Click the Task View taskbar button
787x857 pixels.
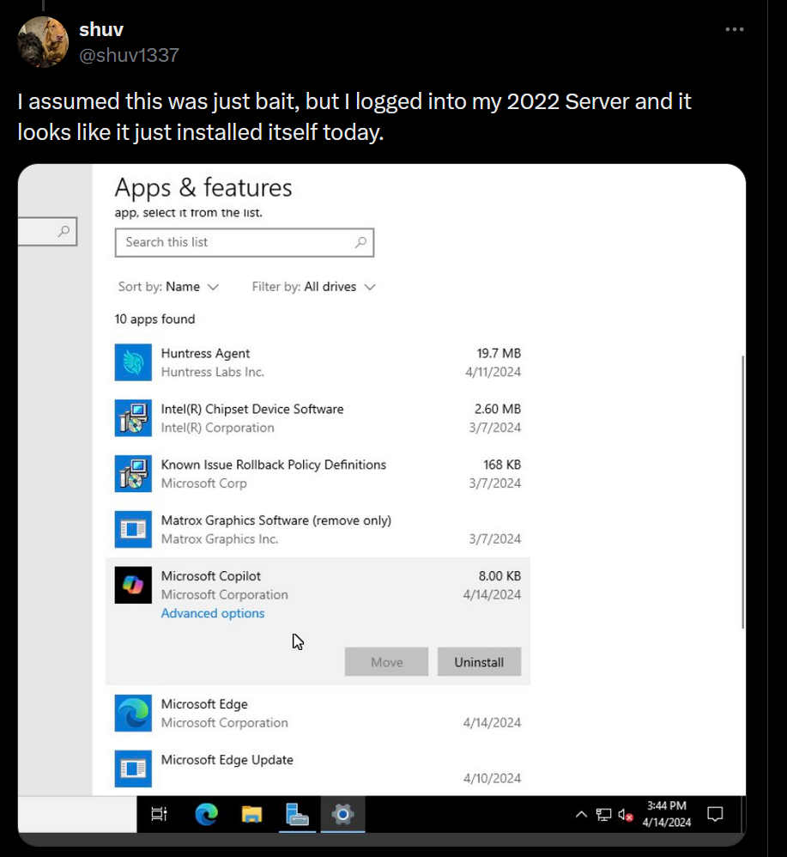tap(159, 813)
